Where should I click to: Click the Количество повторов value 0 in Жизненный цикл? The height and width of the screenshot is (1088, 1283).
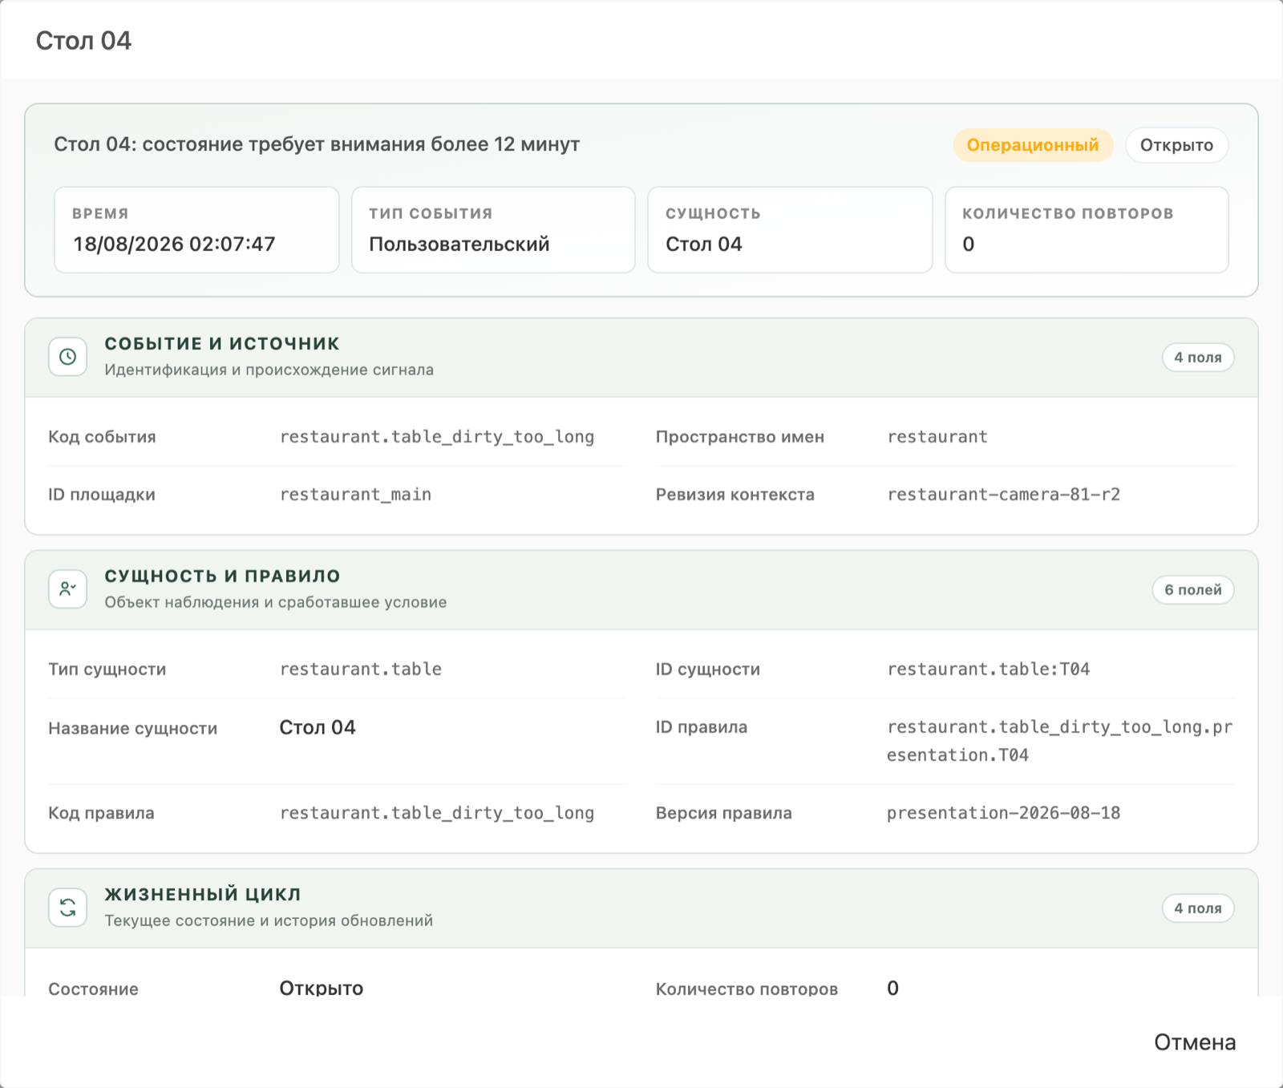point(892,988)
